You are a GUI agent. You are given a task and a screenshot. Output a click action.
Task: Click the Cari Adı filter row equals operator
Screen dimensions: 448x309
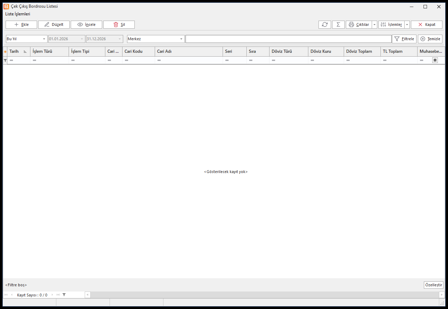(x=159, y=60)
